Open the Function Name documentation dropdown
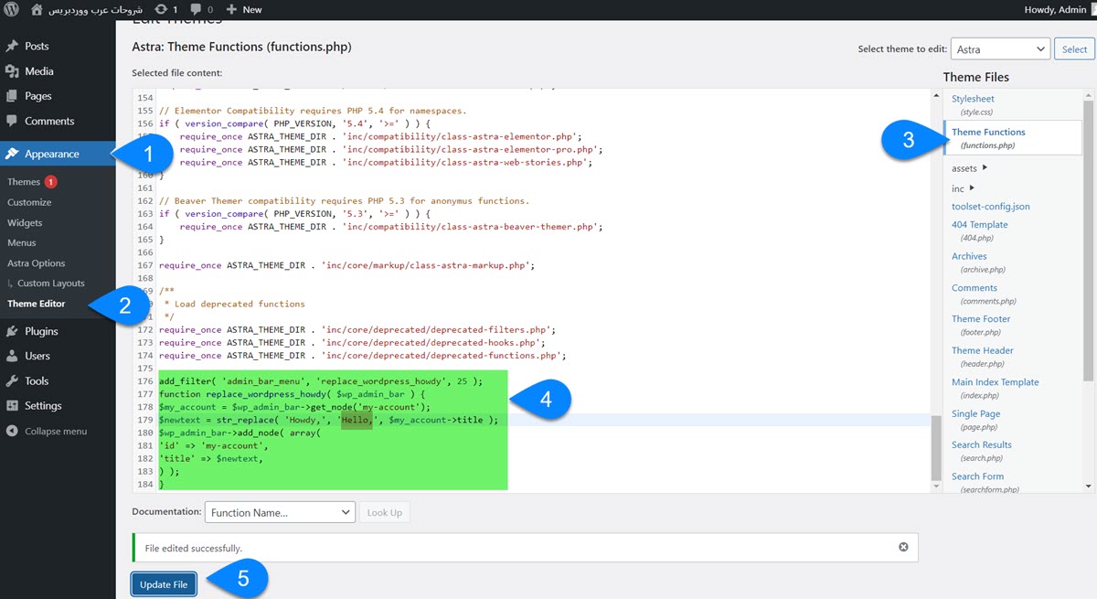This screenshot has height=599, width=1097. 280,512
